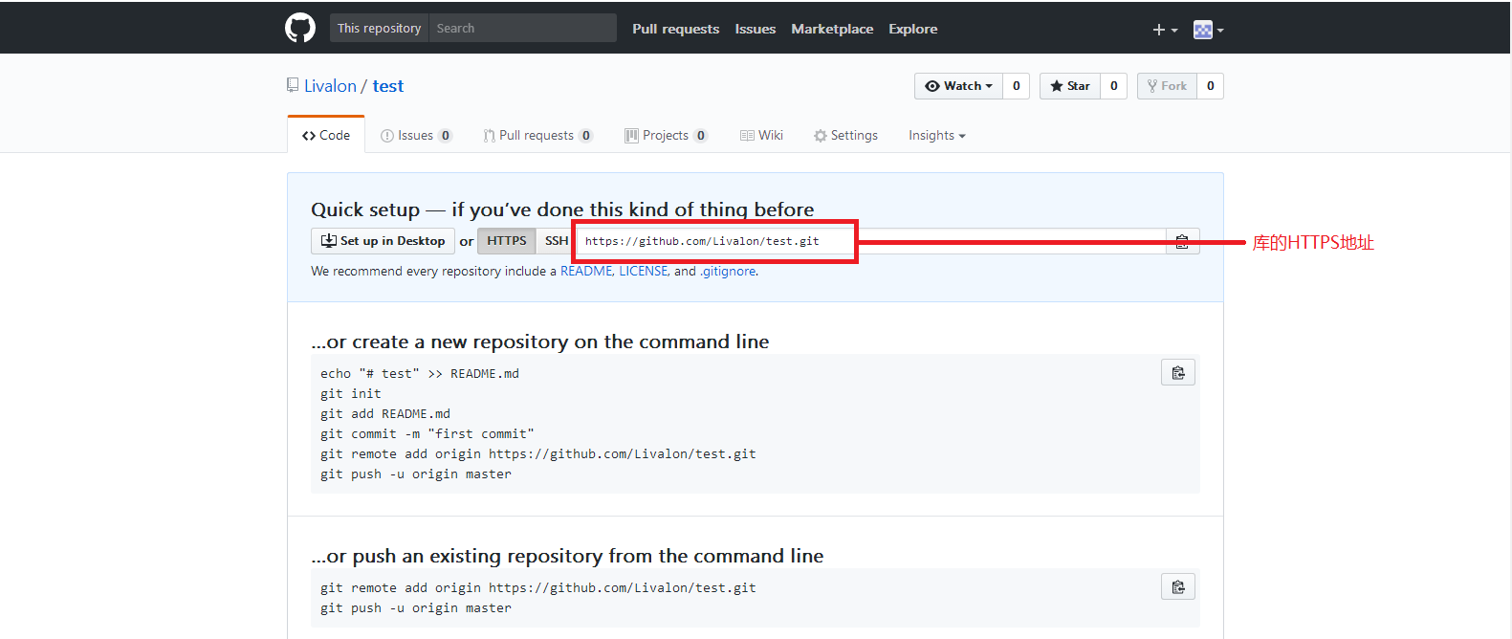Image resolution: width=1512 pixels, height=639 pixels.
Task: Open Issues in the top navigation
Action: pos(756,29)
